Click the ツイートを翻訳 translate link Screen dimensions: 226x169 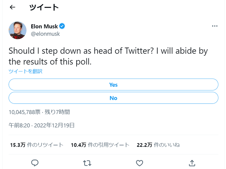coord(25,71)
